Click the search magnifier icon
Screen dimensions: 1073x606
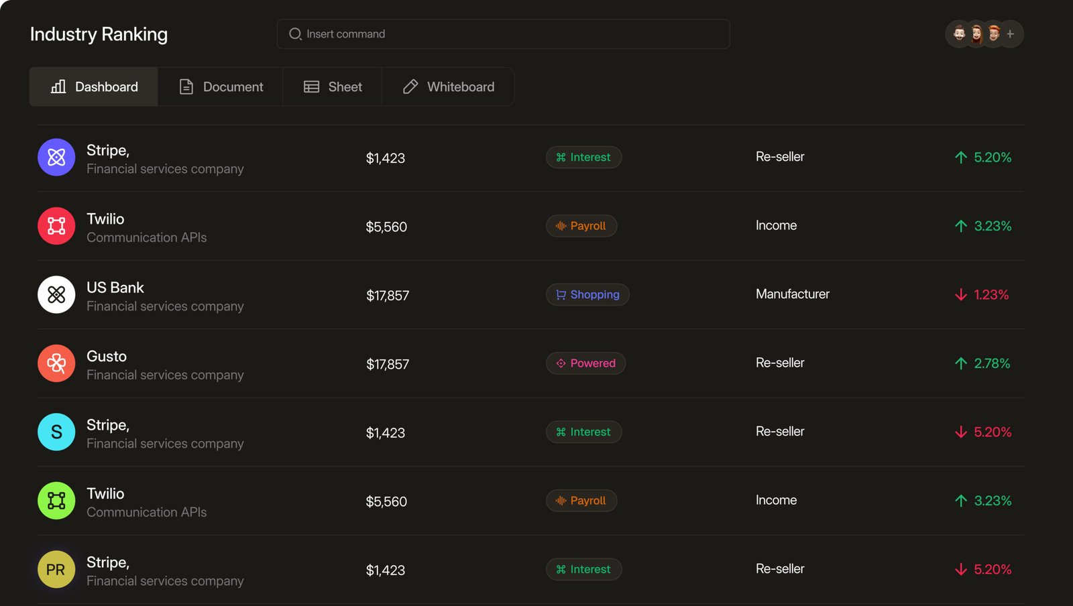point(295,34)
